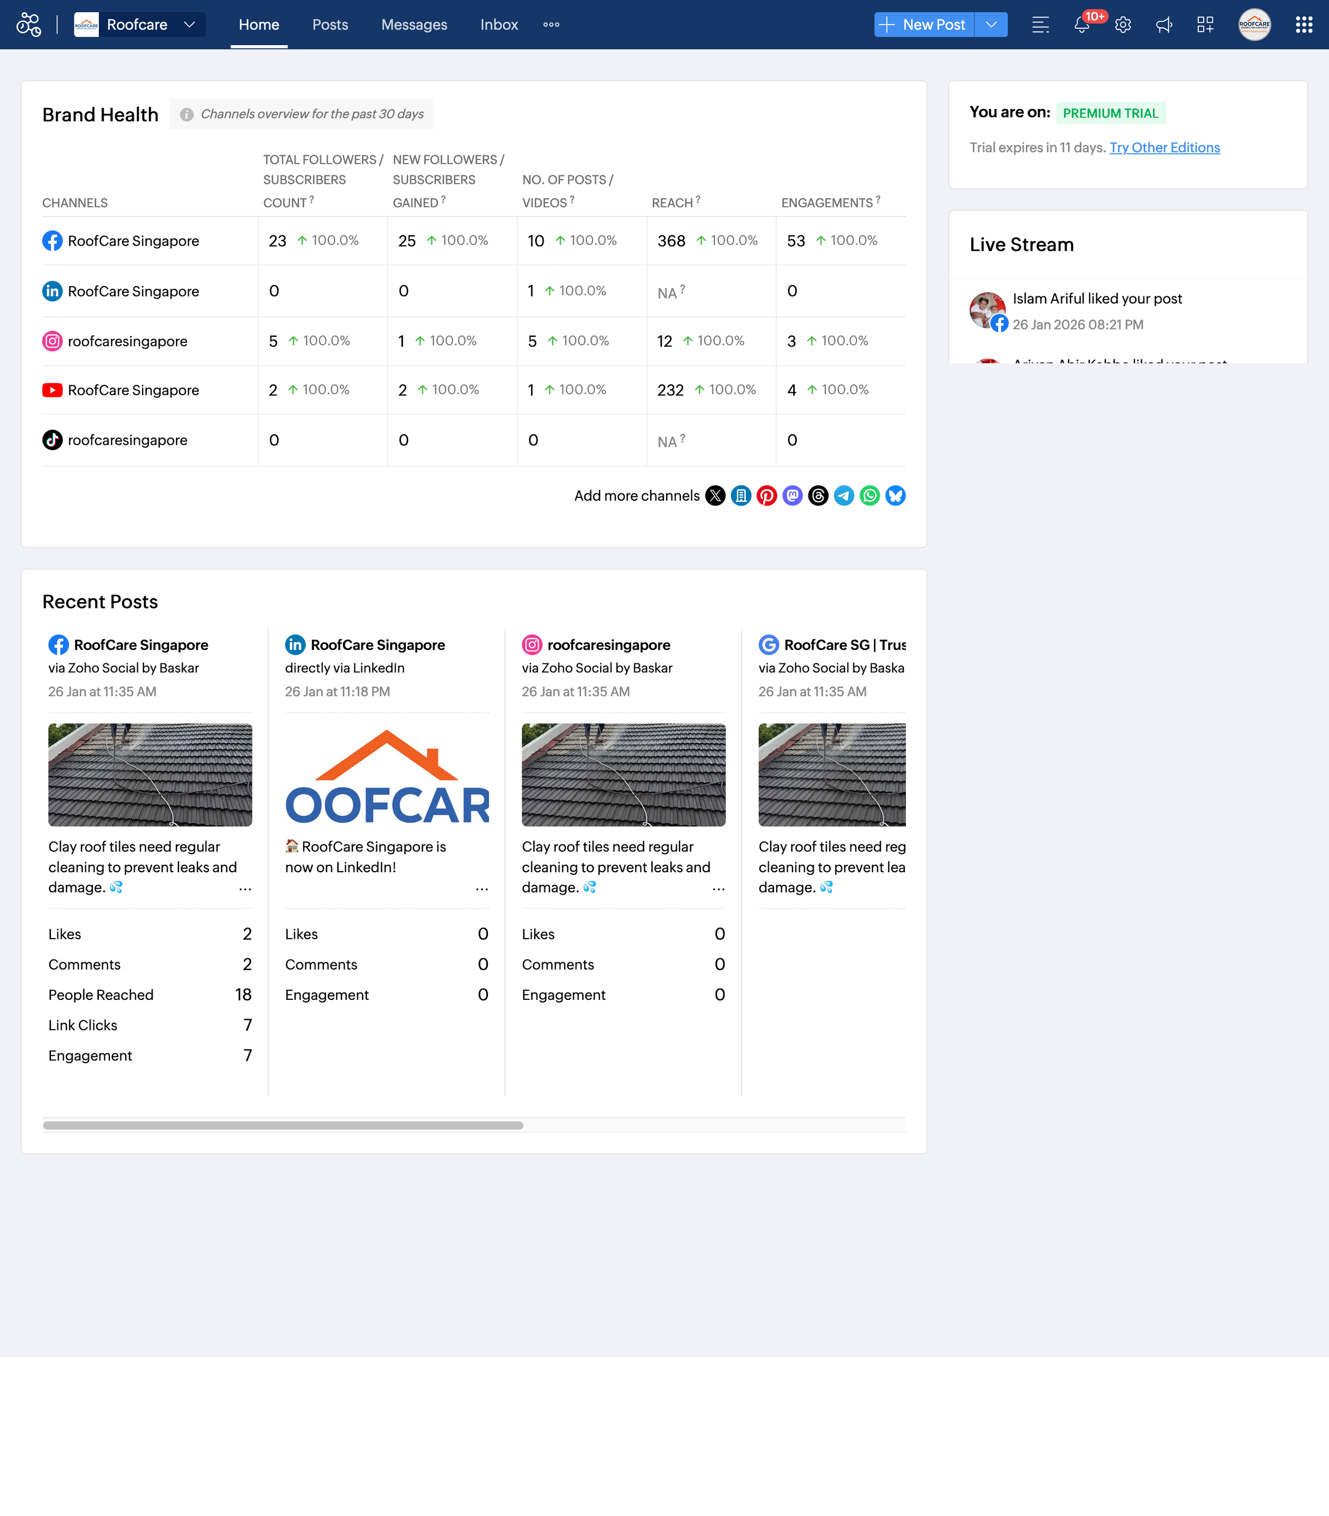This screenshot has width=1329, height=1516.
Task: Click the PREMIUM TRIAL badge
Action: point(1110,113)
